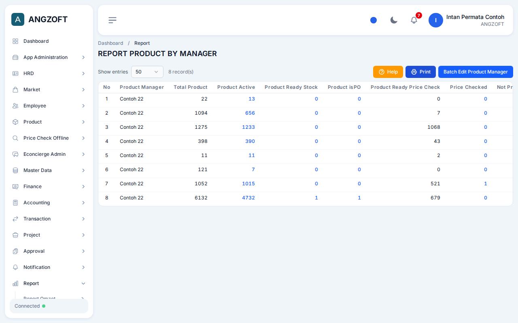Sort by Product Manager column header
This screenshot has width=518, height=323.
[x=142, y=87]
